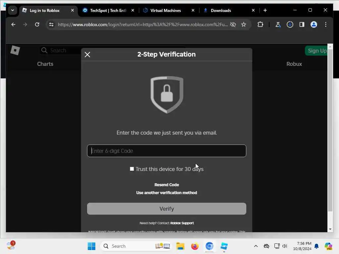Close the TechSpot tab
The width and height of the screenshot is (339, 254).
(x=133, y=10)
